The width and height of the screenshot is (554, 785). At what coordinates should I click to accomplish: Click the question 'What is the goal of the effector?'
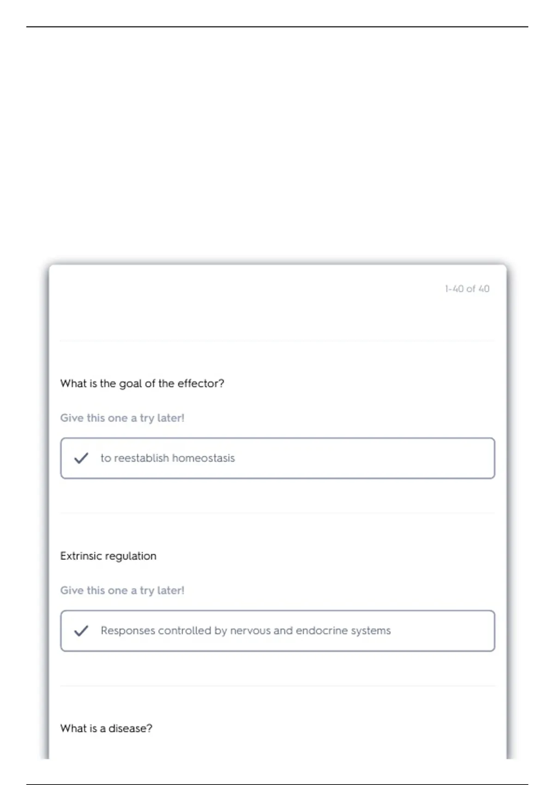[x=142, y=384]
